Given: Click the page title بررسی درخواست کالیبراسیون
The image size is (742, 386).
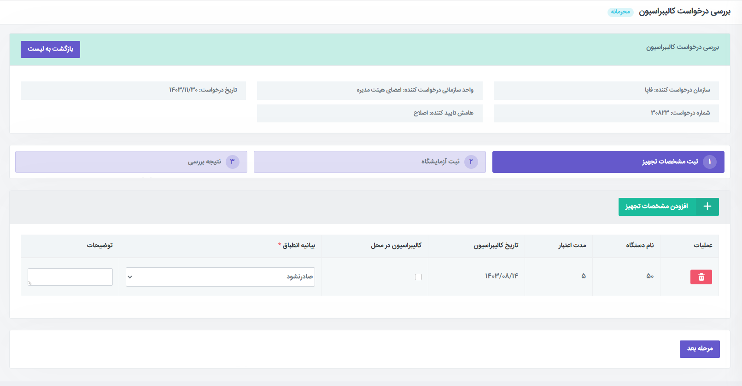Looking at the screenshot, I should tap(684, 12).
